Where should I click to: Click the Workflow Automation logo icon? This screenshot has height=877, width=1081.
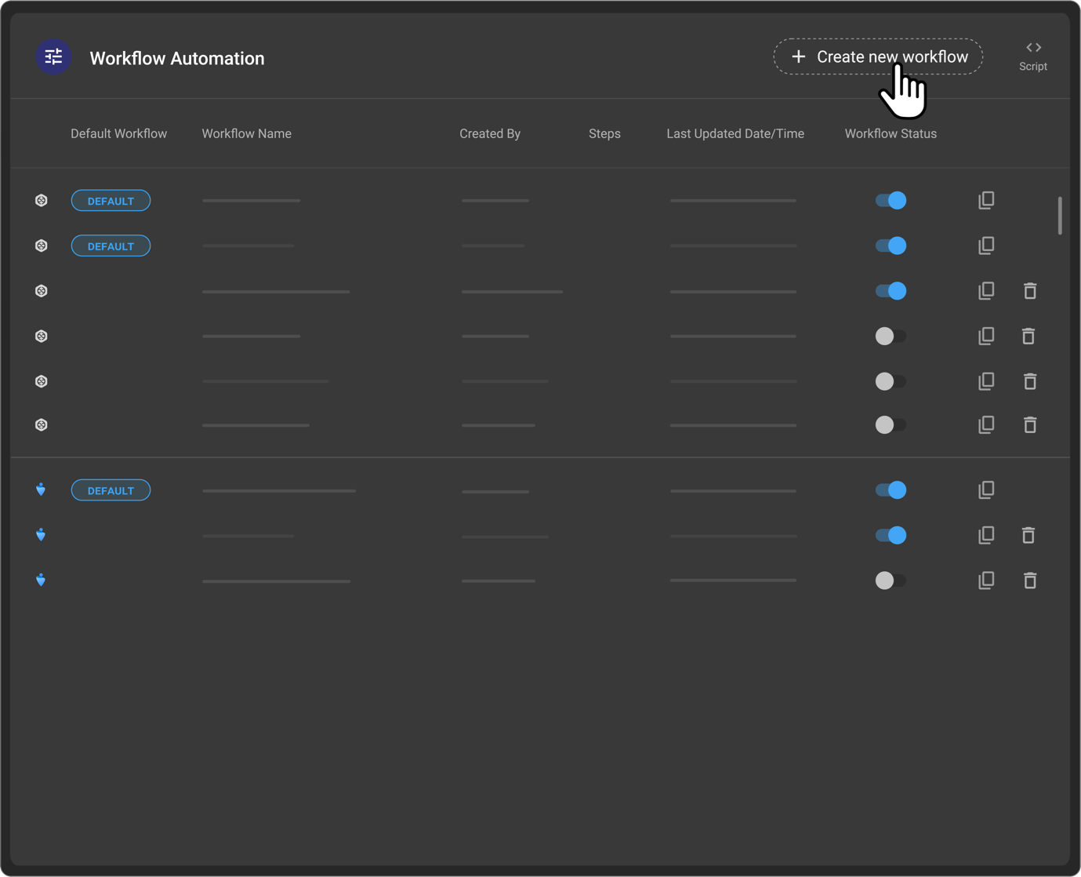(53, 56)
